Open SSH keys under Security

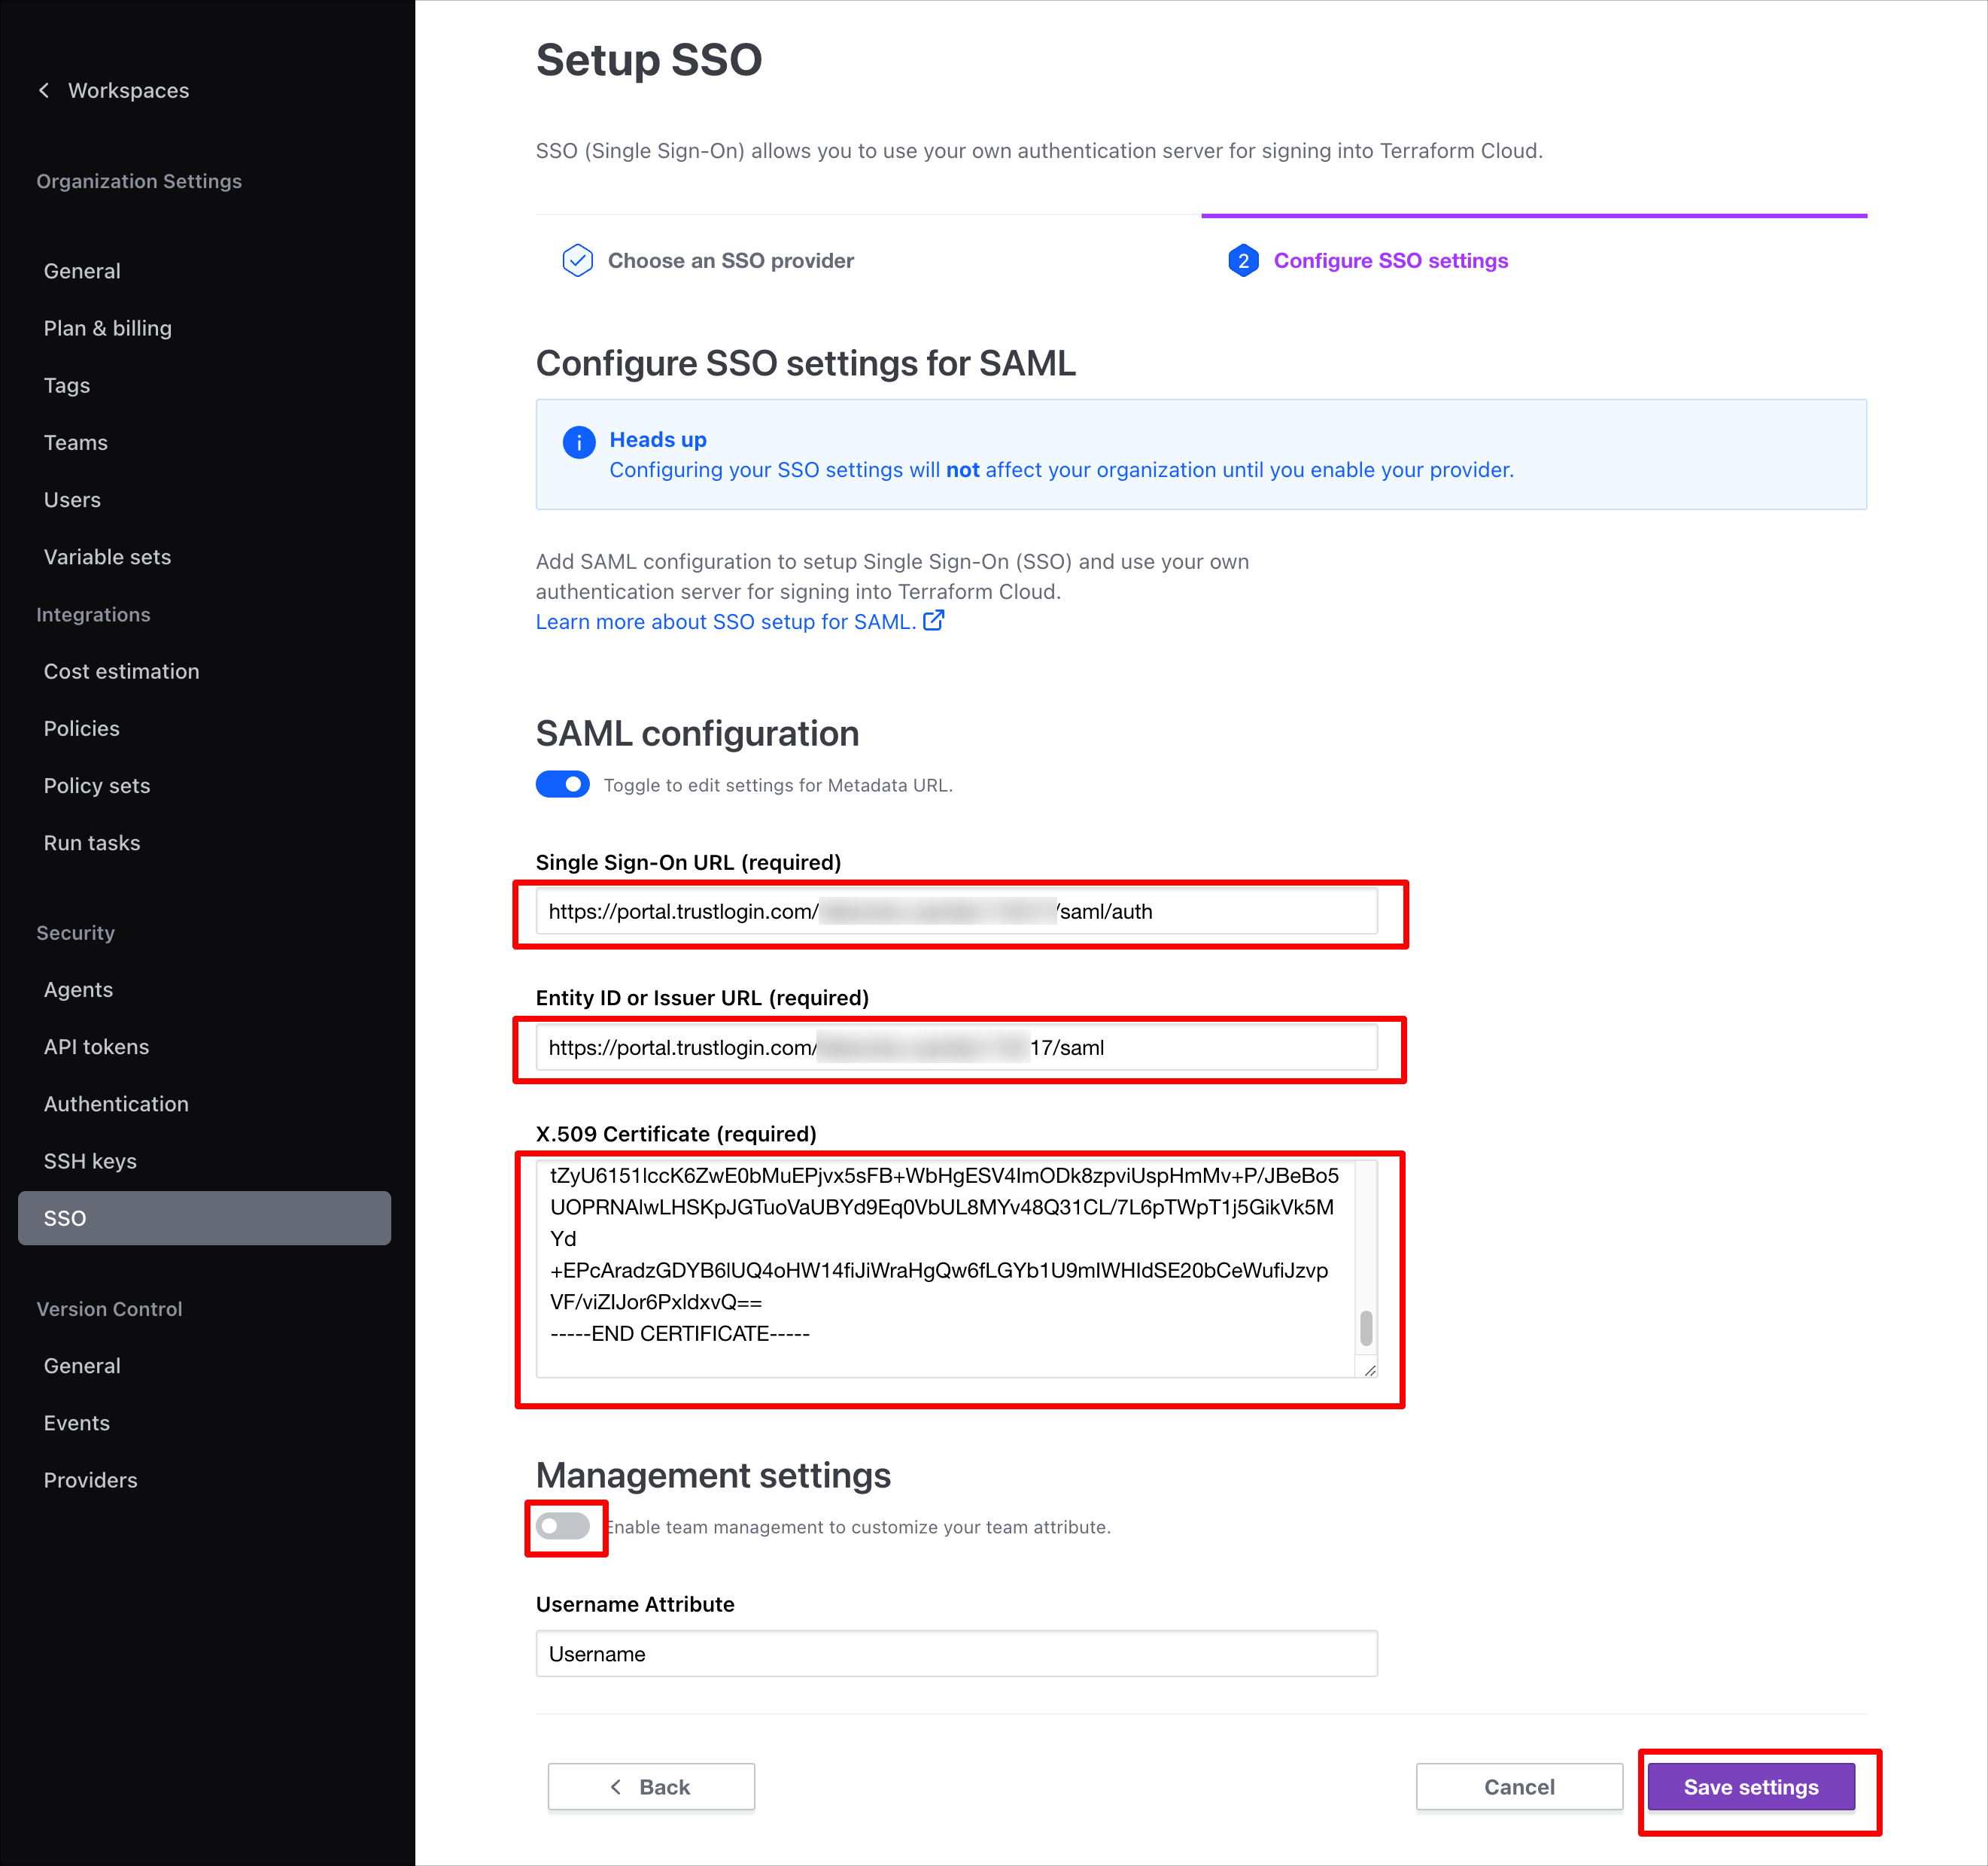tap(90, 1160)
